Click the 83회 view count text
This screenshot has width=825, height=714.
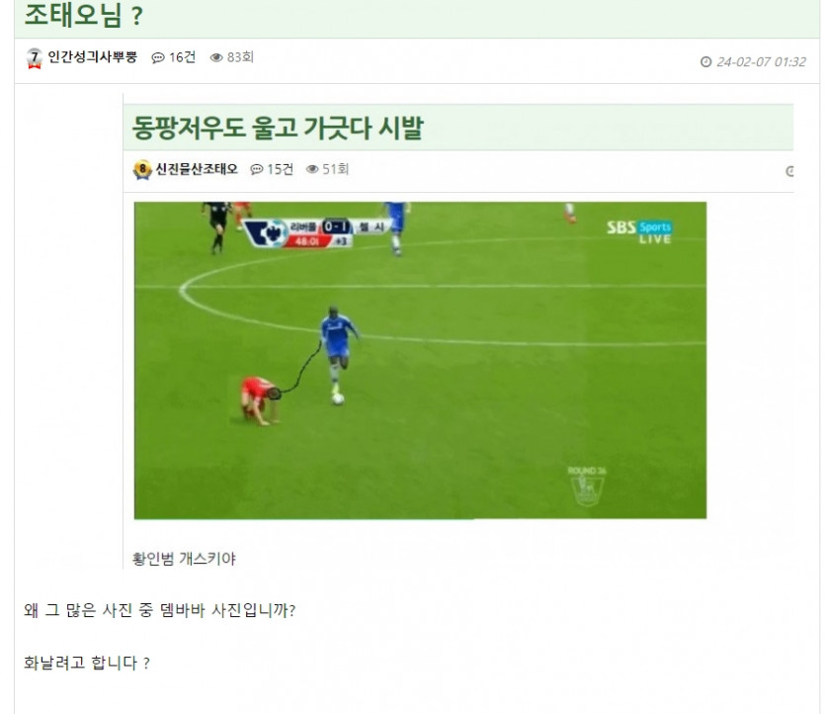240,57
